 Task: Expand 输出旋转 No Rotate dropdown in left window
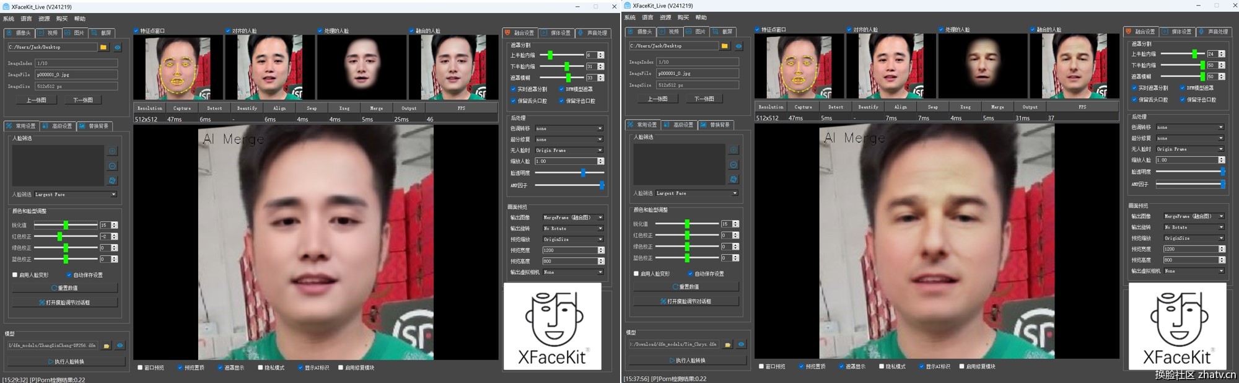click(x=573, y=229)
